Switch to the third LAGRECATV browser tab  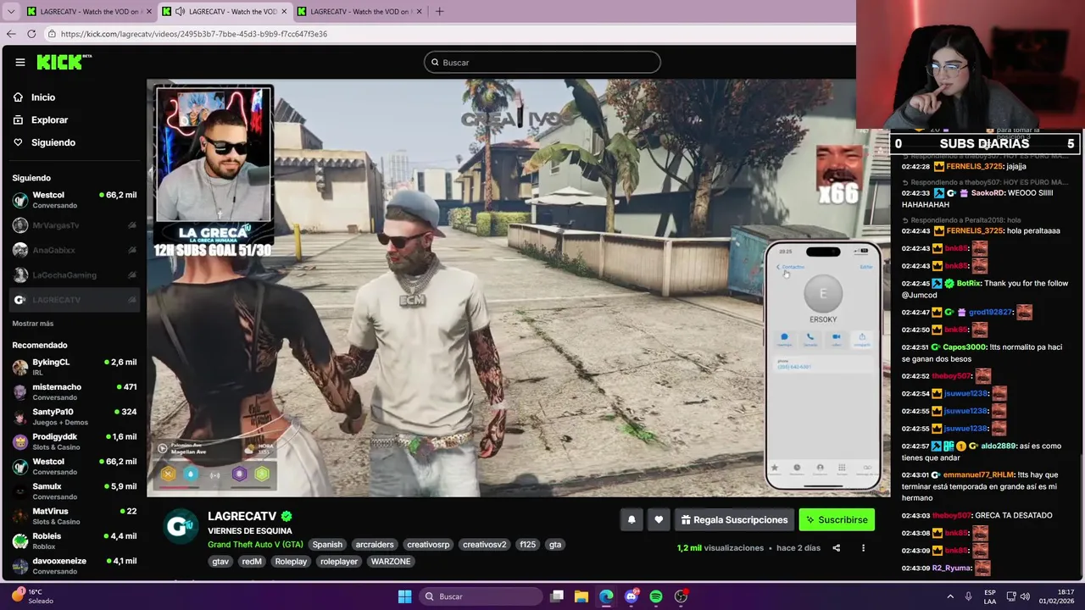click(360, 11)
